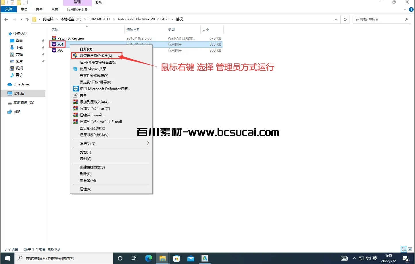The height and width of the screenshot is (264, 415).
Task: Open the Home ribbon tab
Action: tap(24, 9)
